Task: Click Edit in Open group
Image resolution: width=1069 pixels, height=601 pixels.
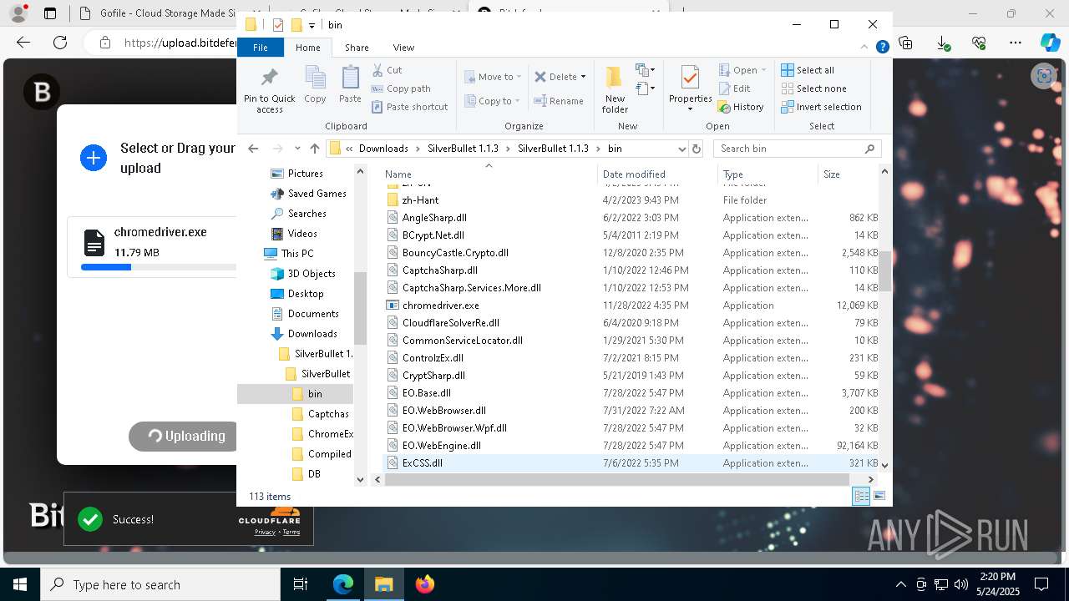Action: (x=734, y=88)
